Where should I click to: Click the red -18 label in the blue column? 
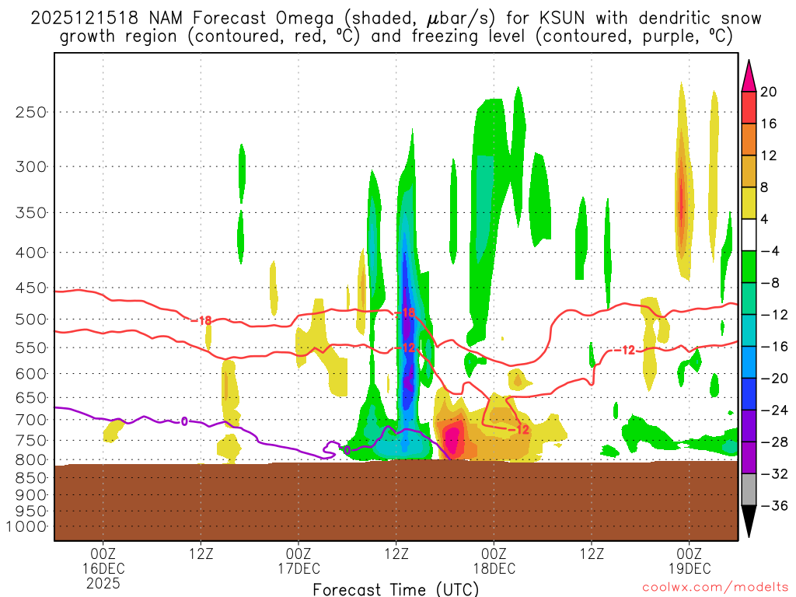pos(405,312)
